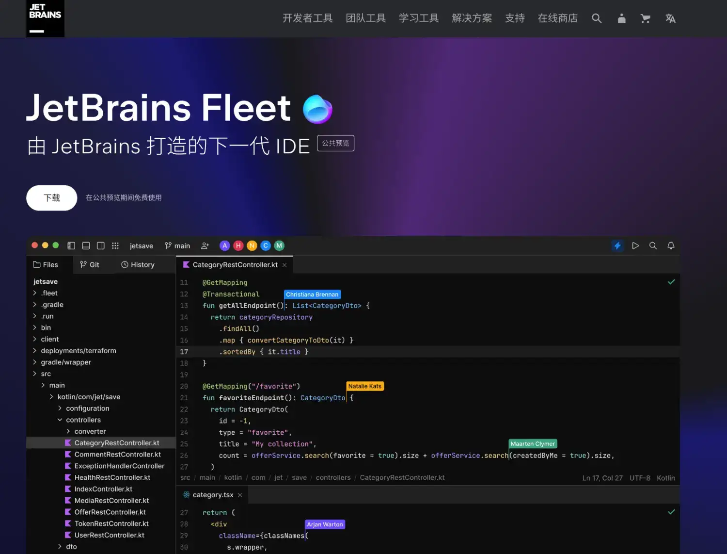Image resolution: width=727 pixels, height=554 pixels.
Task: Open the 支持 menu
Action: [x=515, y=18]
